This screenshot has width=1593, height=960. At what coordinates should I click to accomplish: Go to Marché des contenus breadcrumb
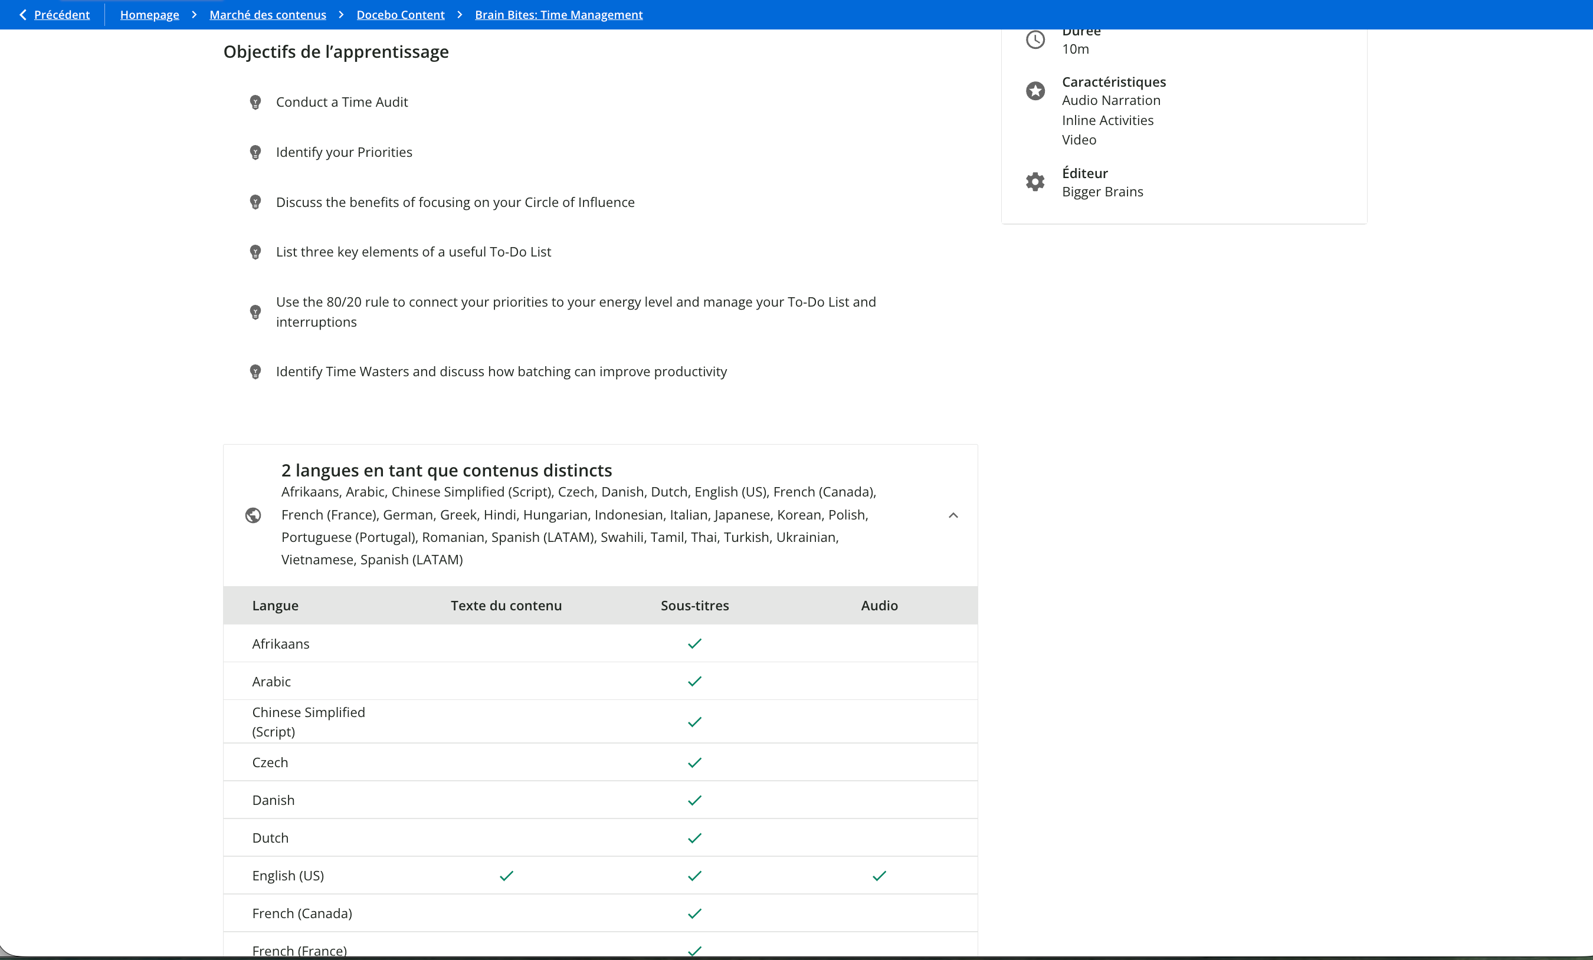[268, 14]
